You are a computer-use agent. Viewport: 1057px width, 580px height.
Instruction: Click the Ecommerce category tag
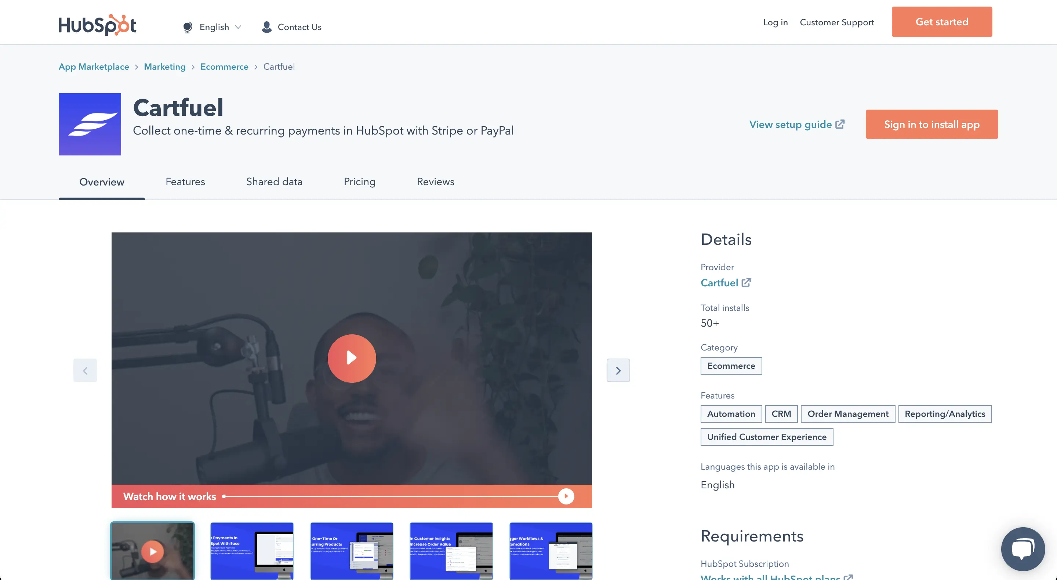[x=731, y=366]
